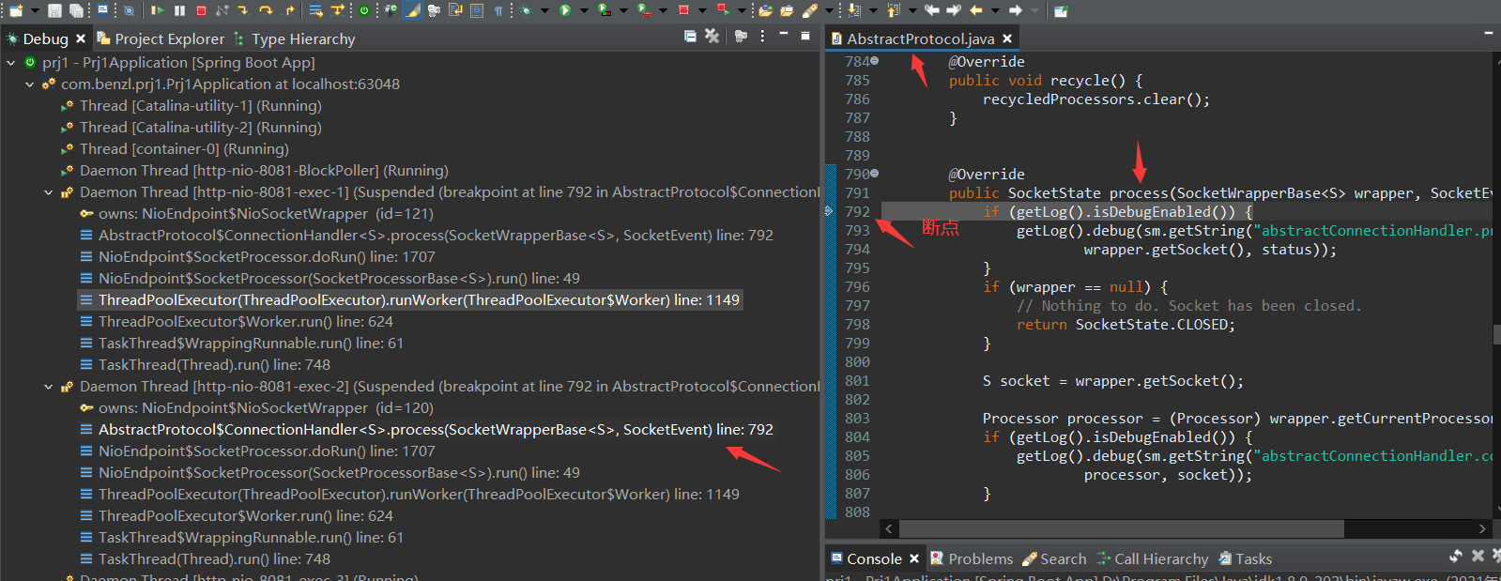Click the green relaunch power icon
Screen dimensions: 1501x581
tap(364, 10)
